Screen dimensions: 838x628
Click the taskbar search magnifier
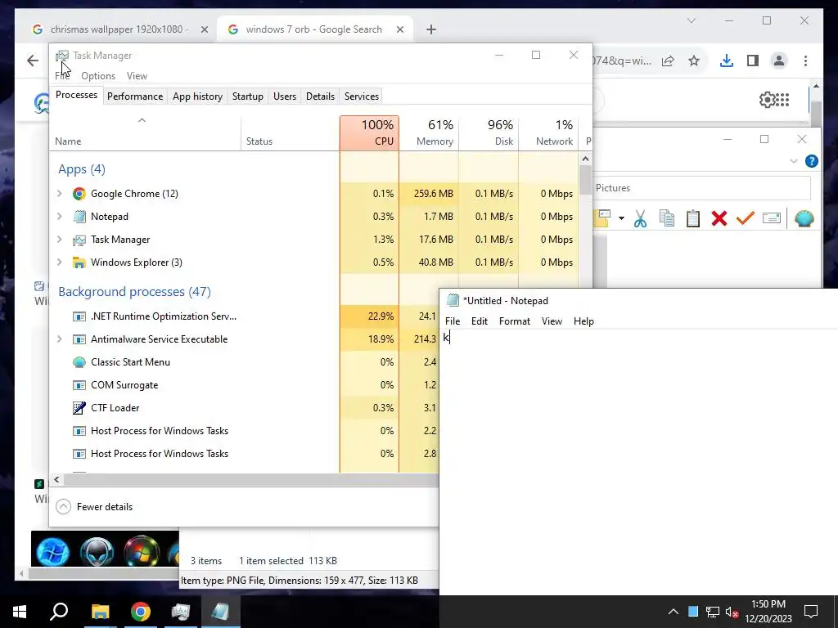pyautogui.click(x=59, y=612)
